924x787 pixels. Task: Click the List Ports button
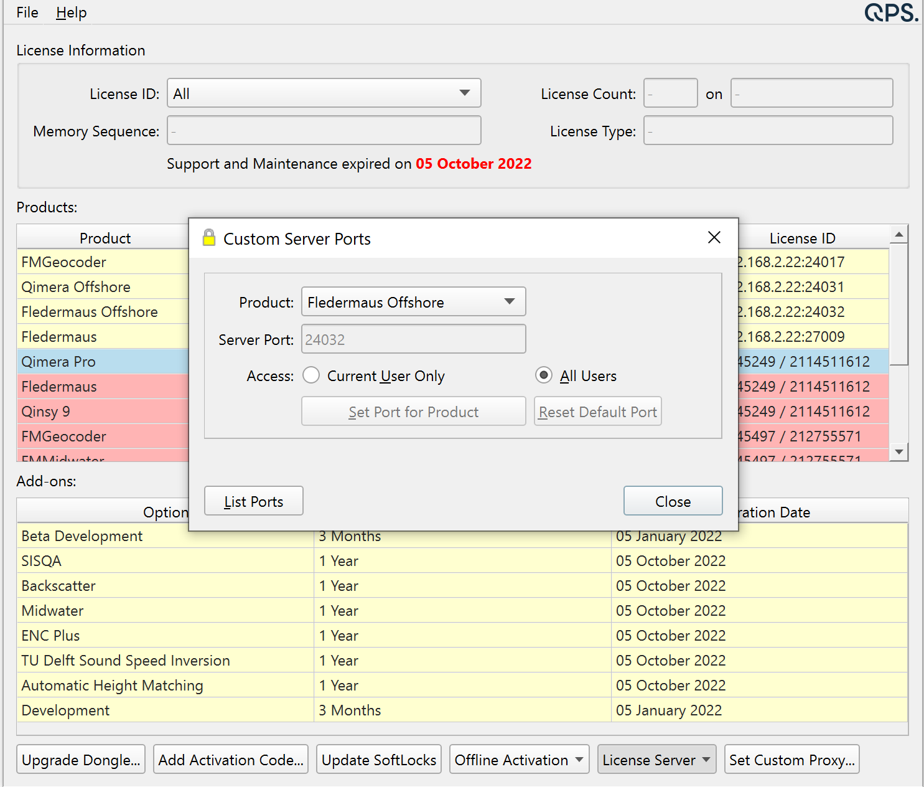click(253, 501)
